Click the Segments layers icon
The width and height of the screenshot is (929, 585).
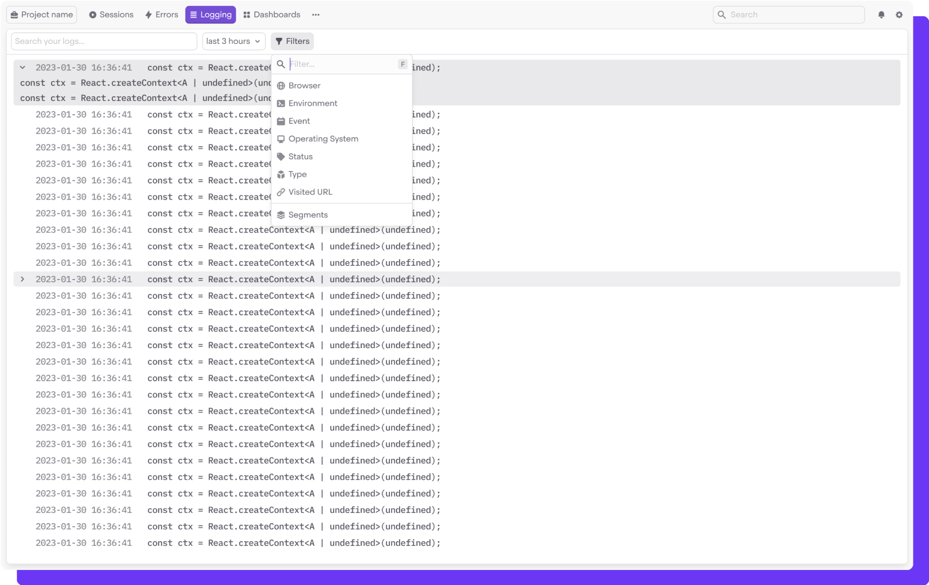[281, 215]
